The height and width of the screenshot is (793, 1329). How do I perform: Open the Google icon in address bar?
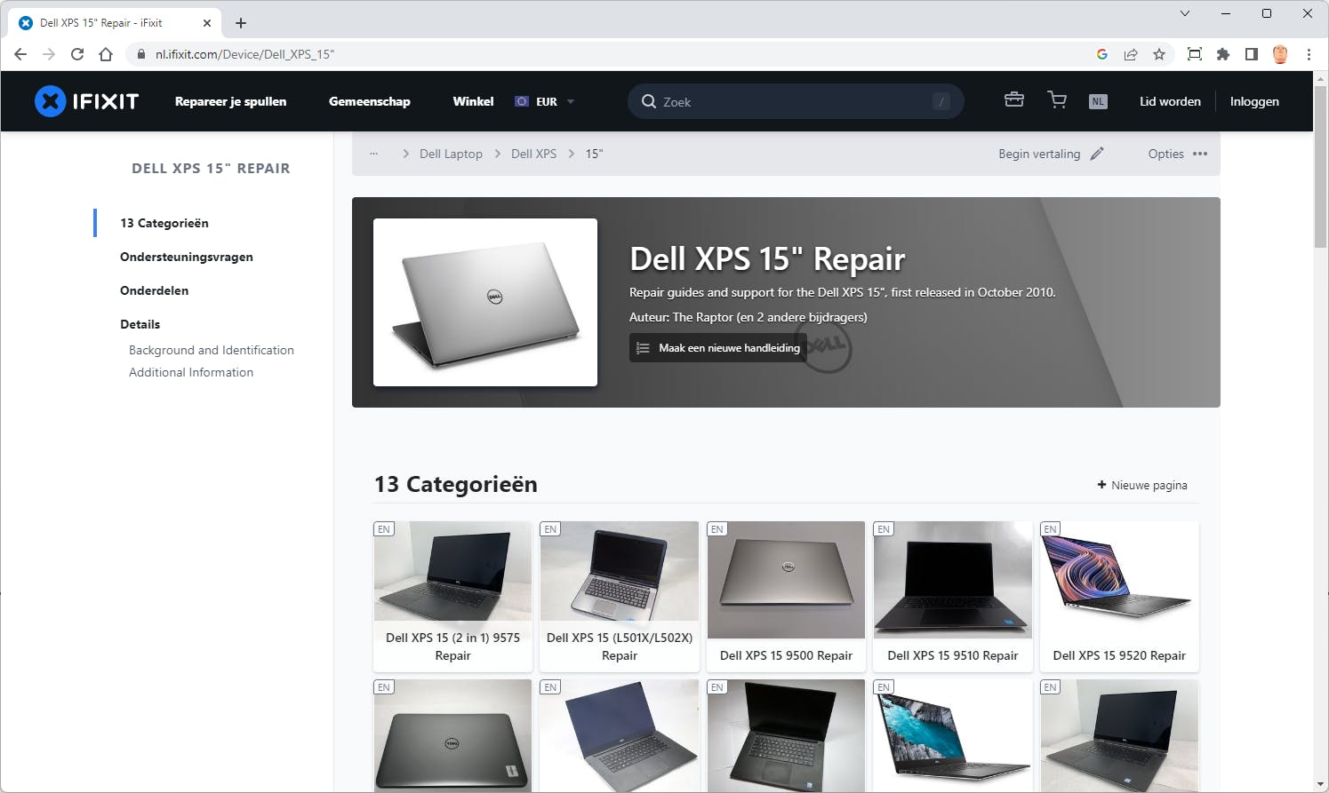pos(1102,54)
